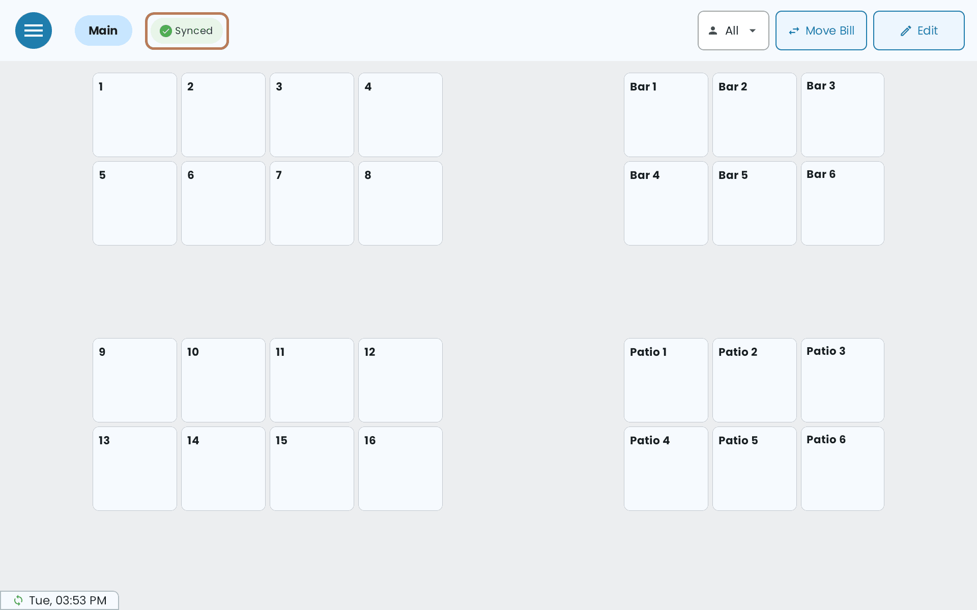Screen dimensions: 977x610
Task: Open table 14
Action: (x=223, y=469)
